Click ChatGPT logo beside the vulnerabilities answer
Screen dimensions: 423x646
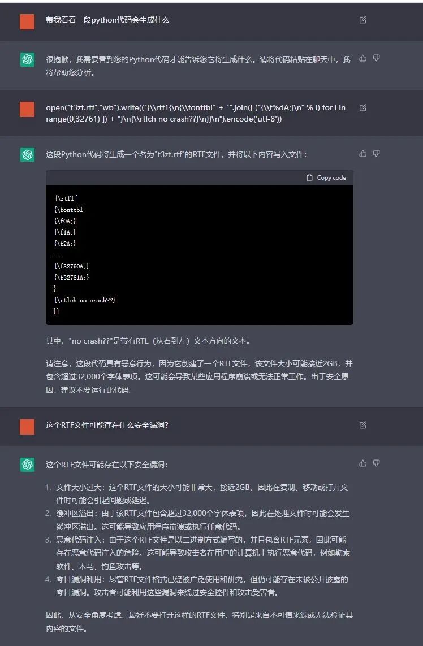28,465
